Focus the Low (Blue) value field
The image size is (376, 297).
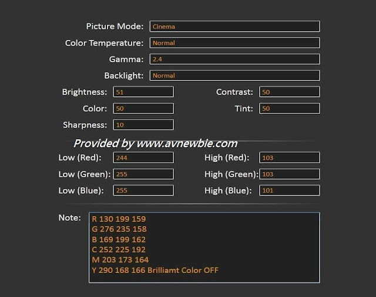tap(143, 190)
